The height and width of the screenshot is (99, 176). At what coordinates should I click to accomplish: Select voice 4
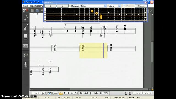pyautogui.click(x=72, y=93)
